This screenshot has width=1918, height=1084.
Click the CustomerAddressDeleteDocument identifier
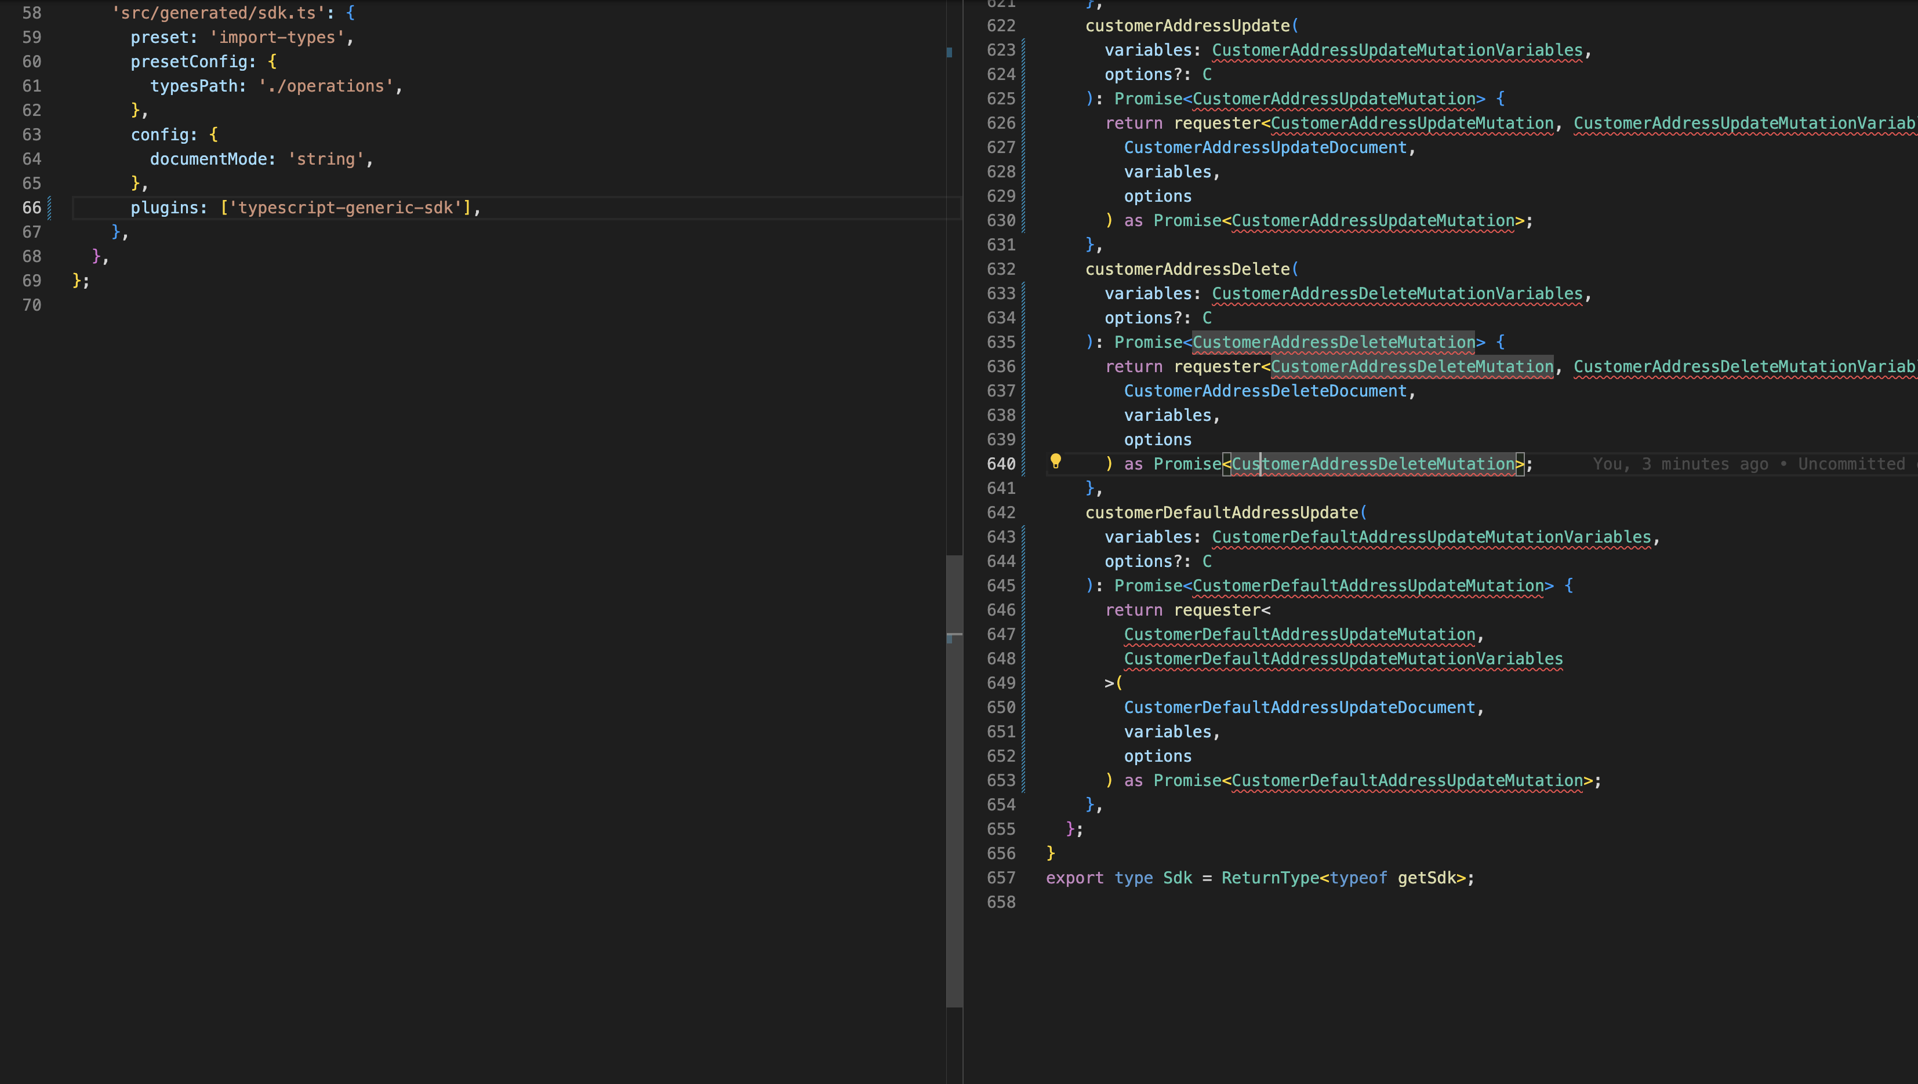point(1265,391)
